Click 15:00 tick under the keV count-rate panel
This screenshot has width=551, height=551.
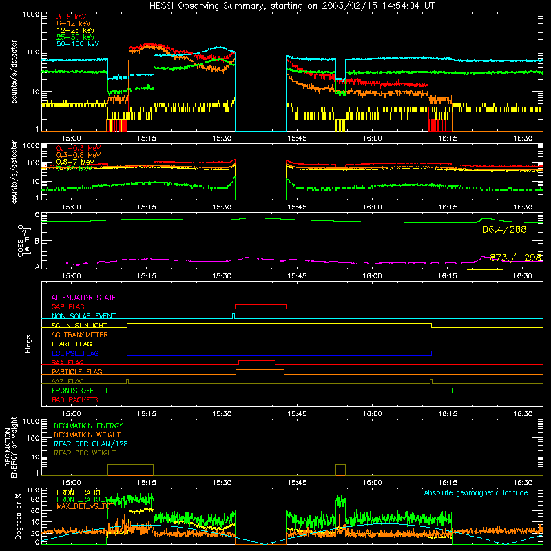pyautogui.click(x=72, y=138)
